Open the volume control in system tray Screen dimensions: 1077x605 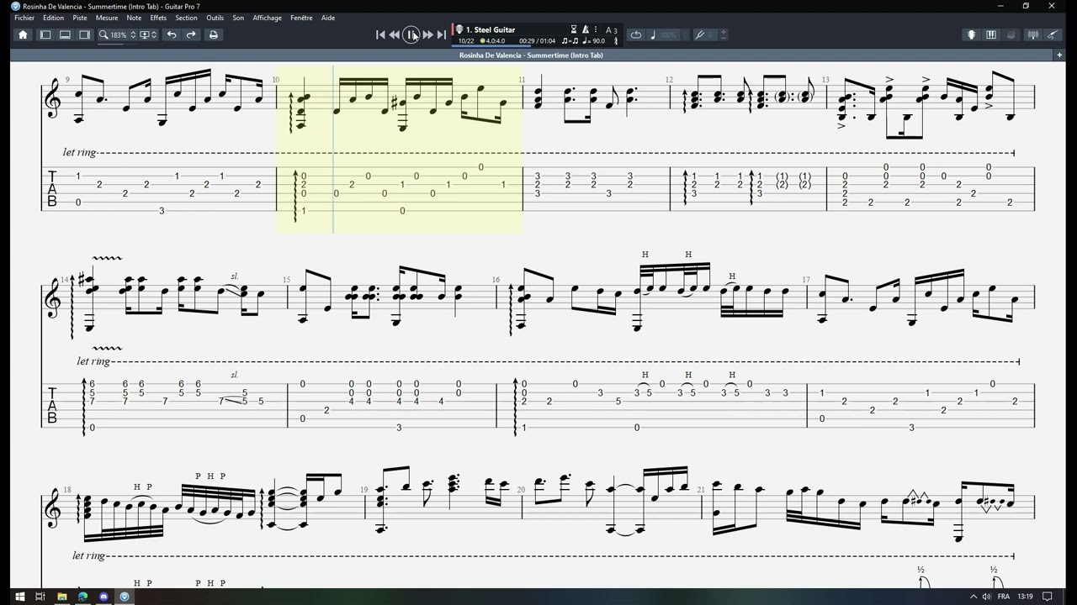pyautogui.click(x=986, y=597)
